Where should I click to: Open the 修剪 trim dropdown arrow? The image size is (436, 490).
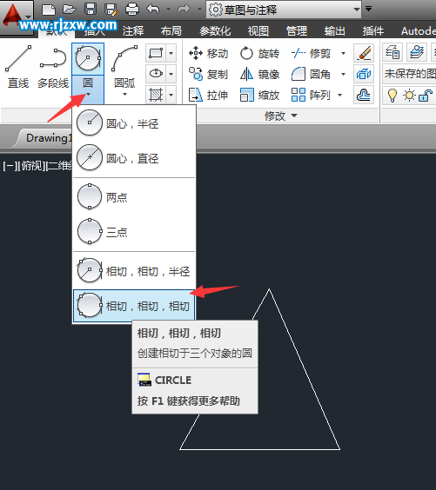coord(343,54)
